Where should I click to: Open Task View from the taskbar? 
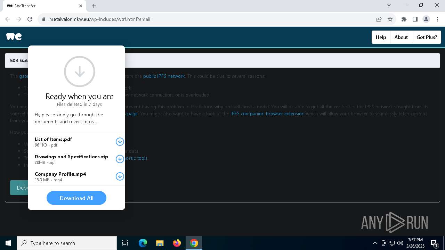click(x=125, y=243)
